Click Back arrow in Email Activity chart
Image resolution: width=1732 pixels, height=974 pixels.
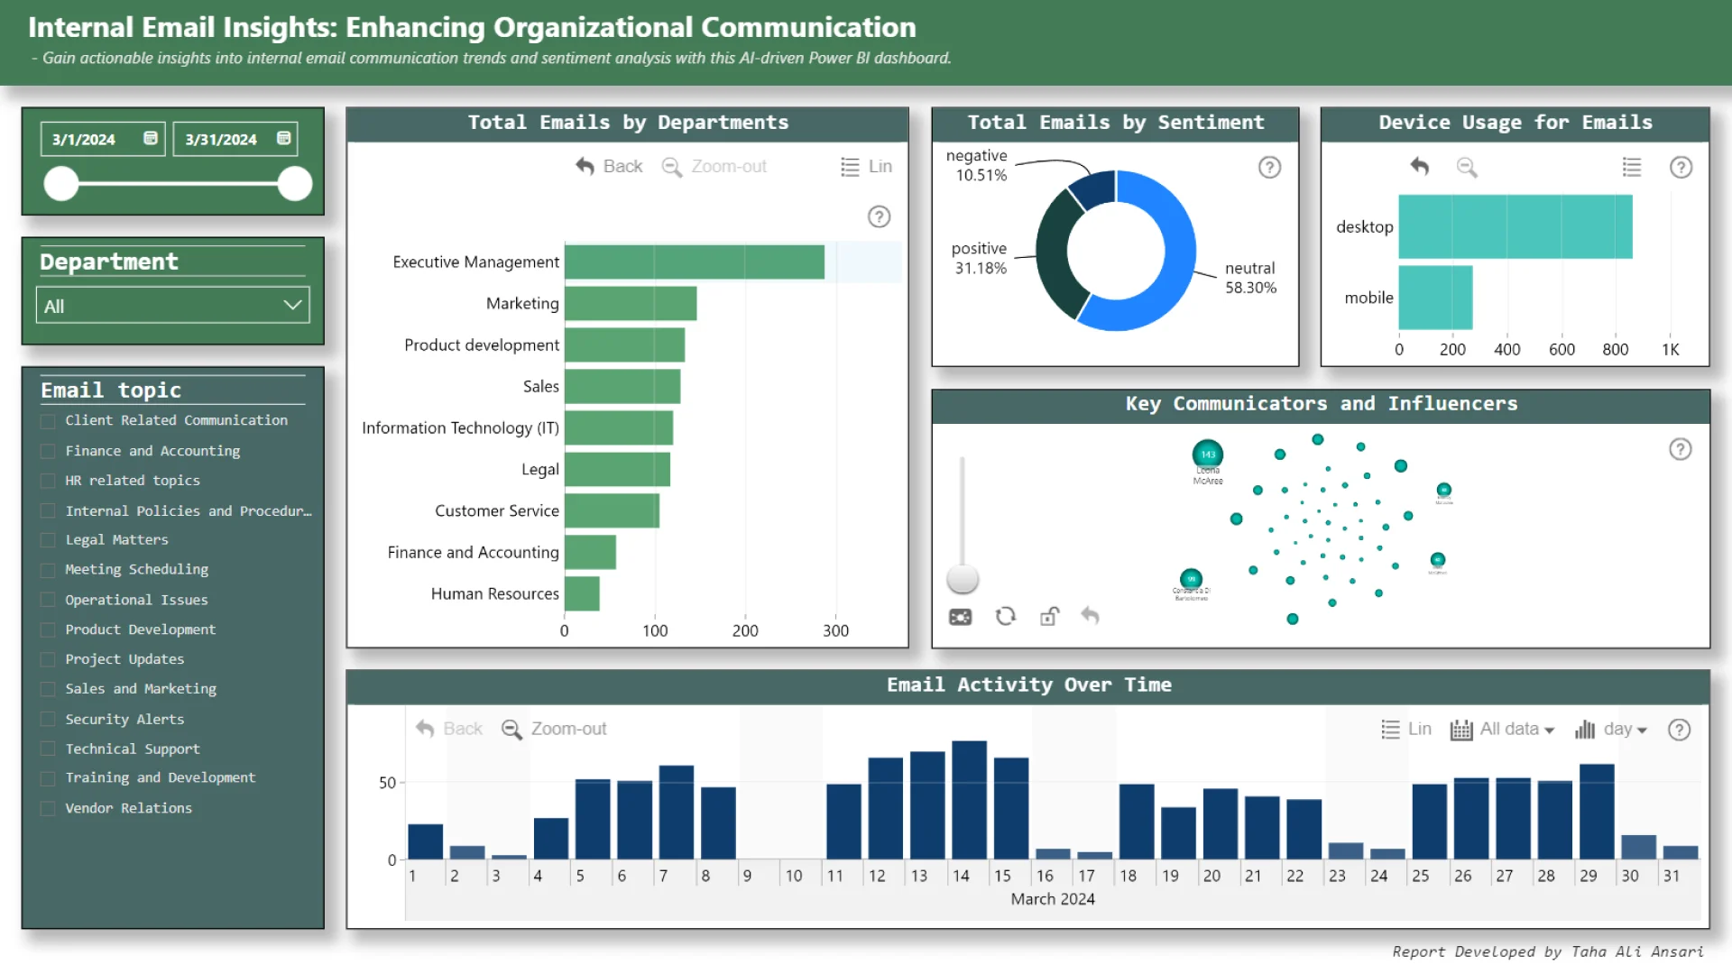[425, 729]
